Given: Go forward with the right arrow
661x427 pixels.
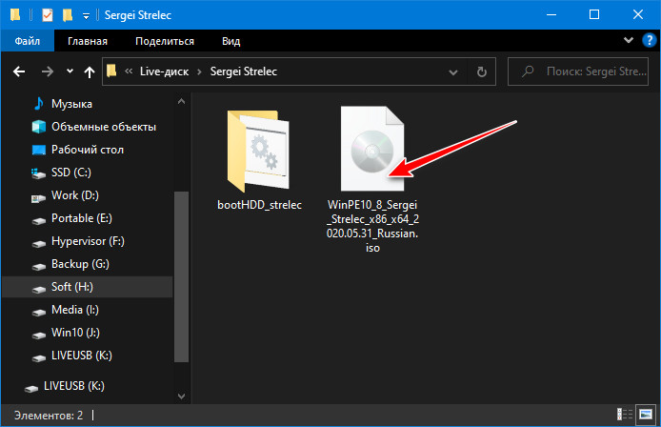Looking at the screenshot, I should coord(48,71).
